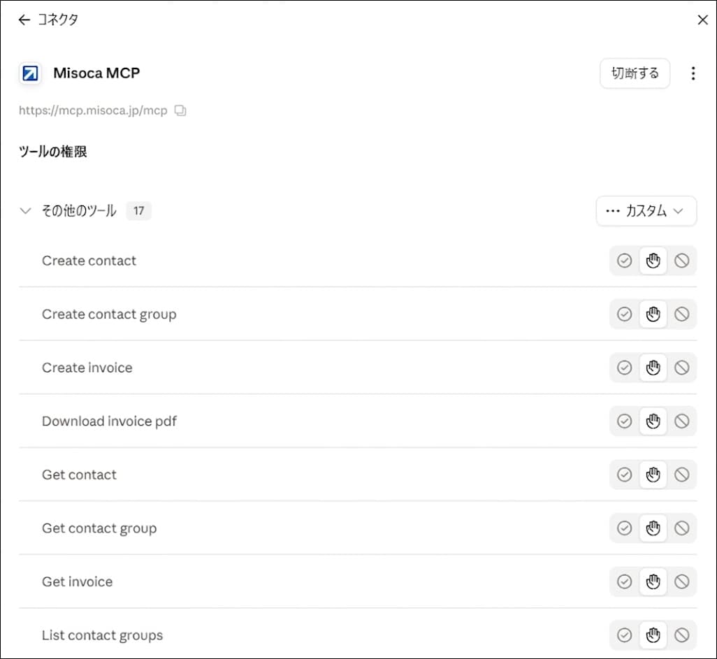Set Create contact to always allow

(x=624, y=261)
